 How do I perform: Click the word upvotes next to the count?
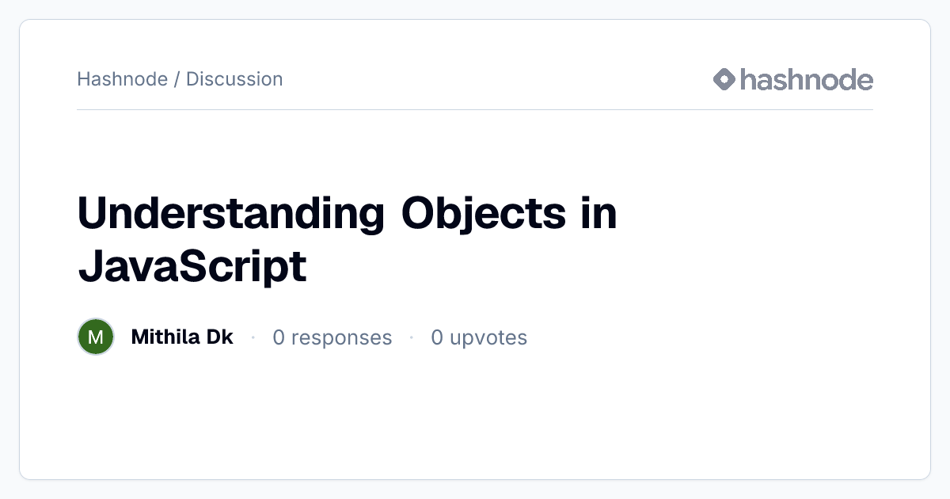click(488, 339)
